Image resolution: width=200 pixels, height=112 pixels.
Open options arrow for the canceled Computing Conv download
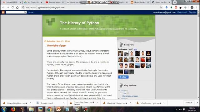pyautogui.click(x=97, y=103)
